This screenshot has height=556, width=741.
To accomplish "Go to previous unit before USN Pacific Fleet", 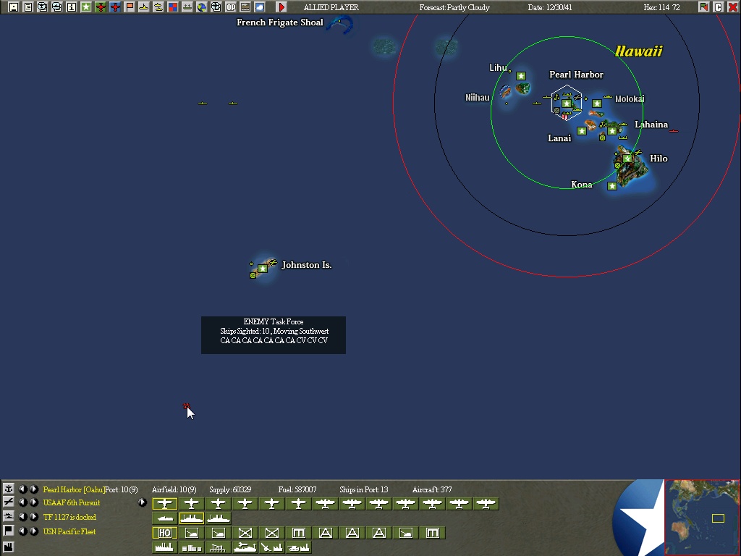I will 22,531.
